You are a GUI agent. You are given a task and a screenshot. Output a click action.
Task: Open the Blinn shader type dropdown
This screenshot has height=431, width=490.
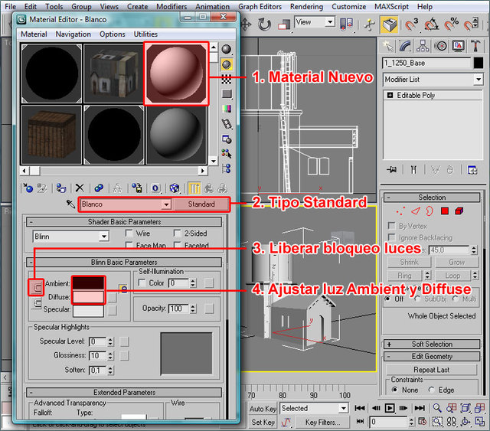103,237
